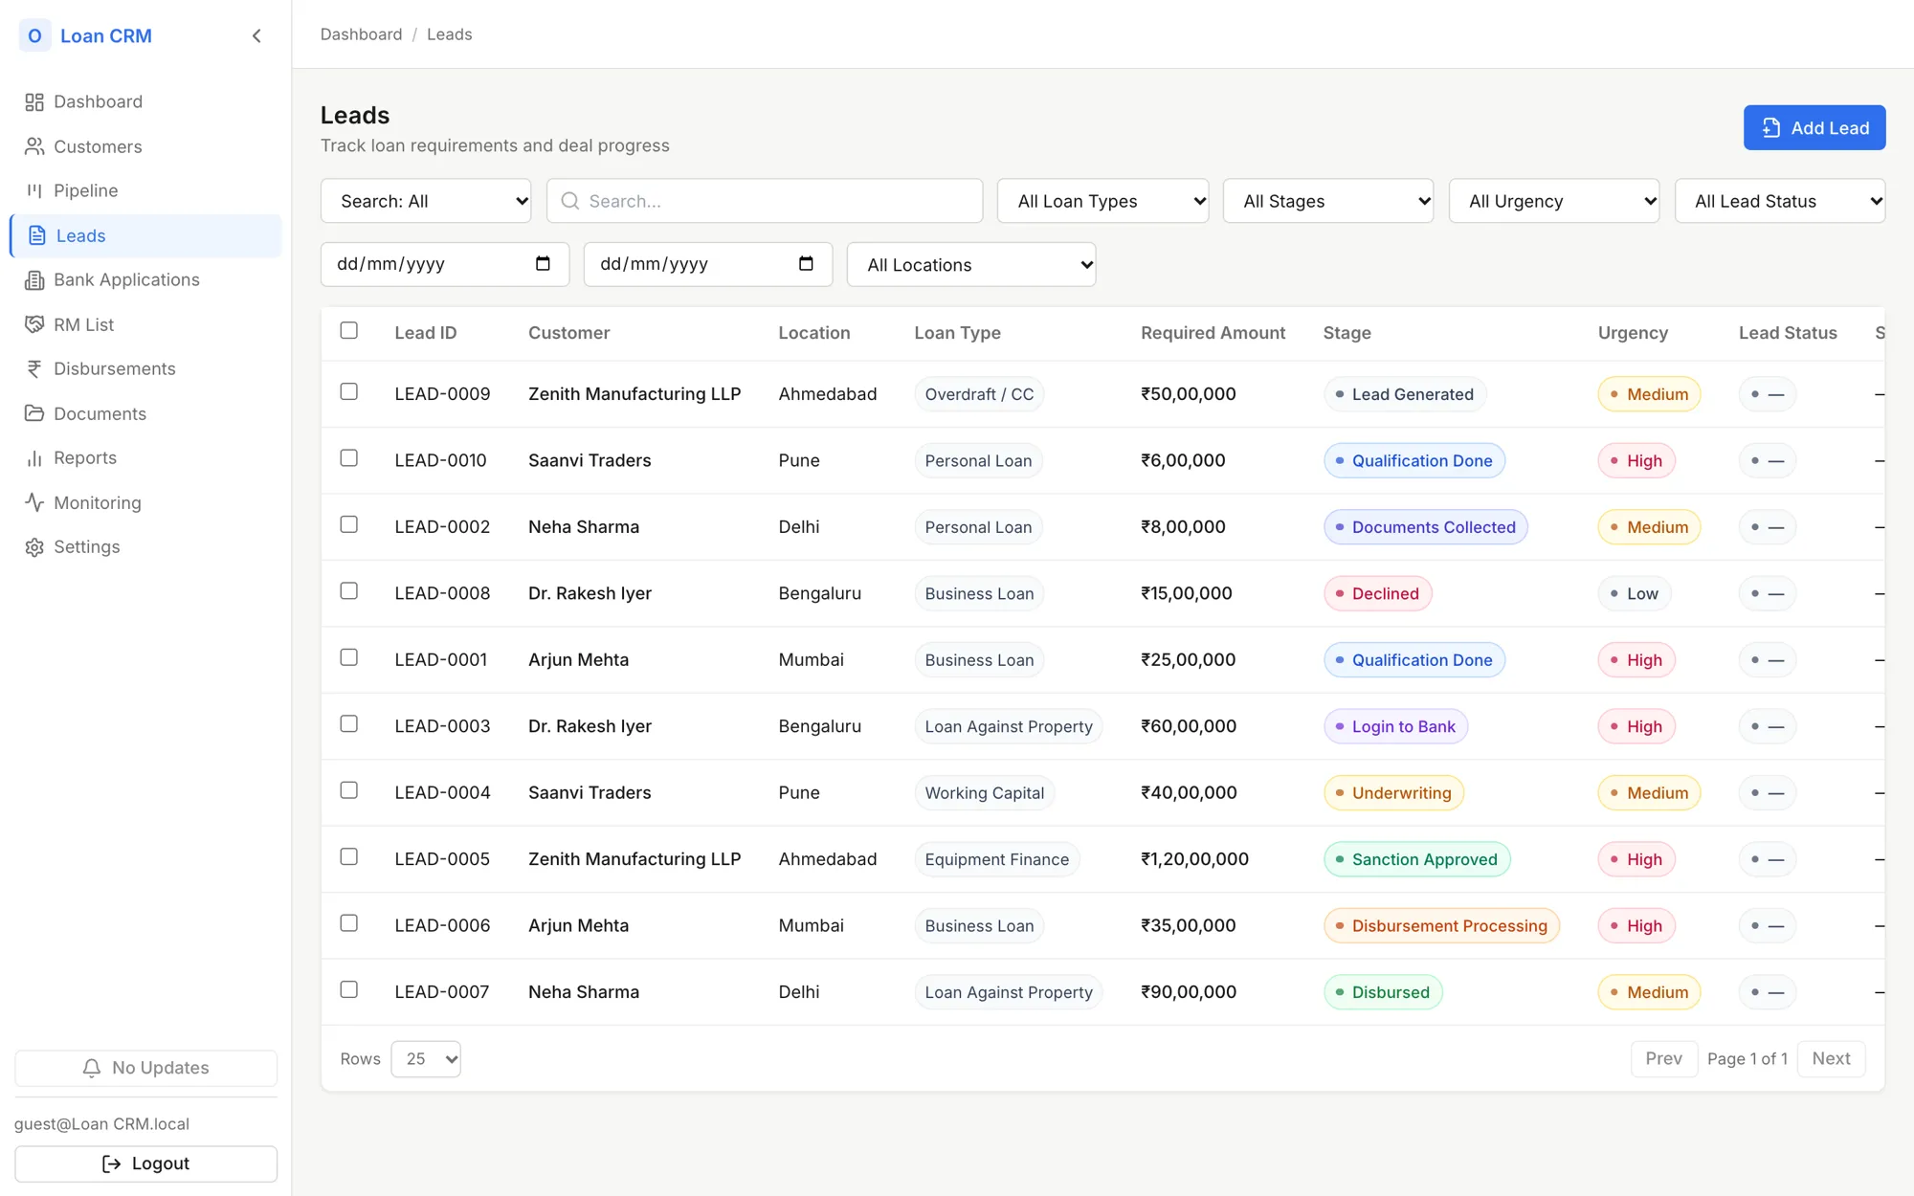Click the Leads document icon
The height and width of the screenshot is (1196, 1914).
(x=37, y=235)
